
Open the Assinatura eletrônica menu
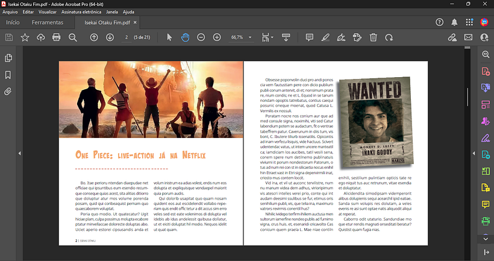pyautogui.click(x=81, y=12)
